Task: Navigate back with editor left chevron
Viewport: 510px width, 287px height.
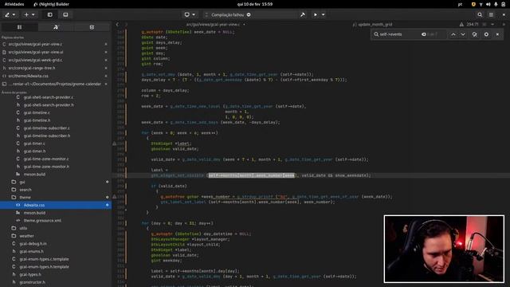Action: pyautogui.click(x=117, y=25)
